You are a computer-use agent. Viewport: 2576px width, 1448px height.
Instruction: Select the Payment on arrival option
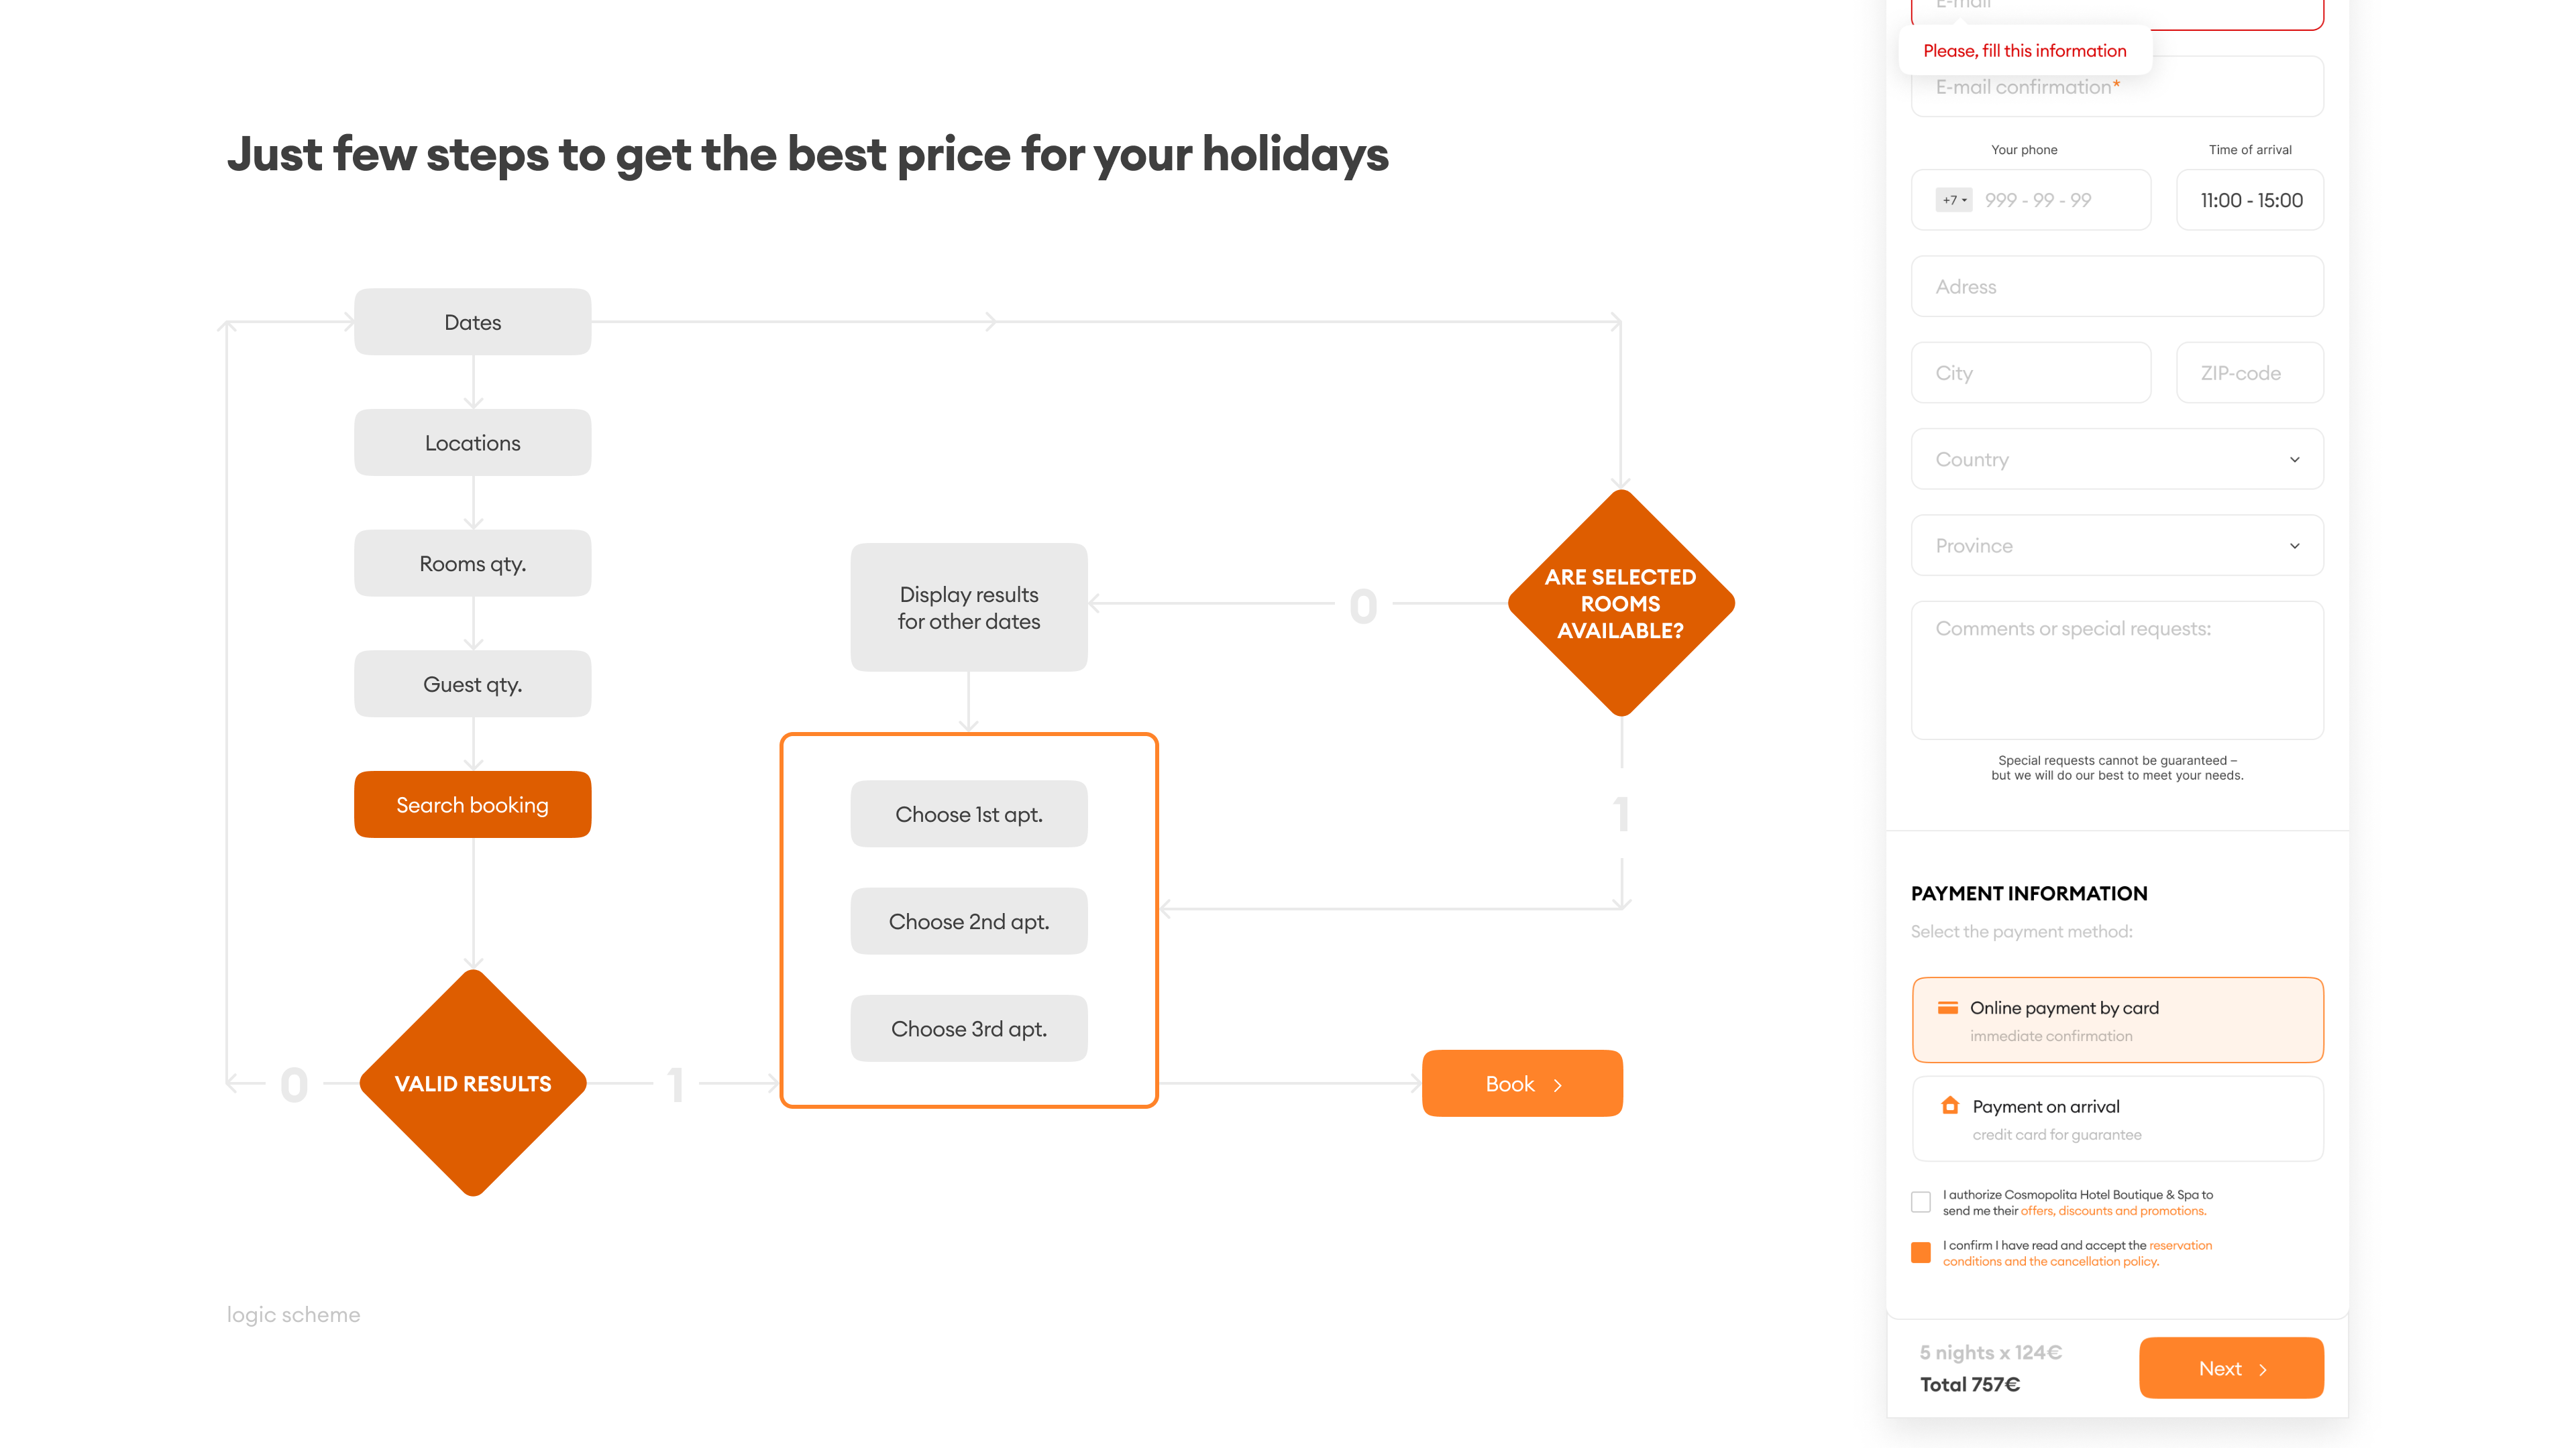pyautogui.click(x=2116, y=1120)
